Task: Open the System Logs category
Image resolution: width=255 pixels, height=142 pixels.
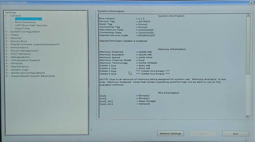Action: click(19, 70)
